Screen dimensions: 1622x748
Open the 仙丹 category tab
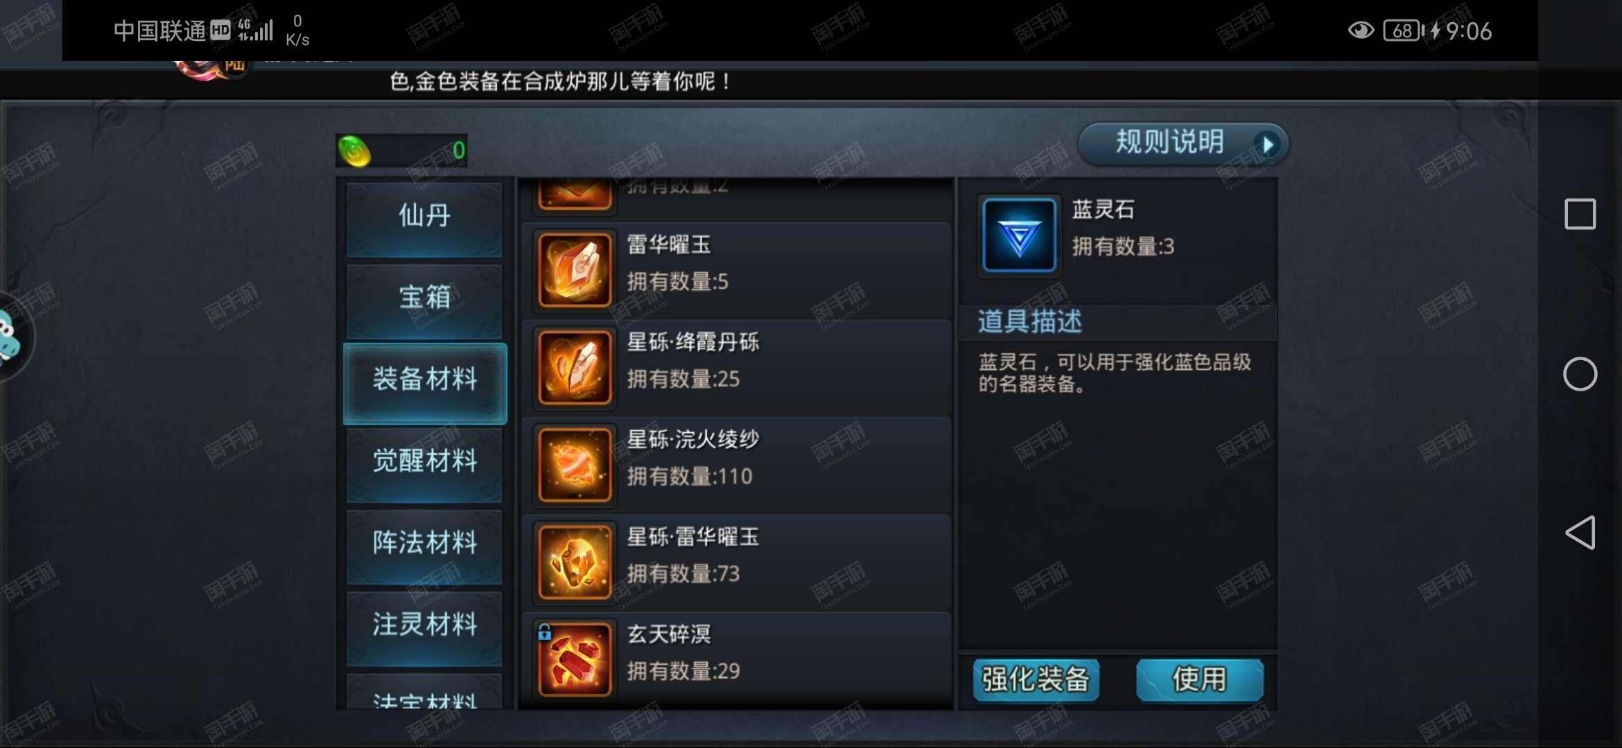pyautogui.click(x=425, y=217)
